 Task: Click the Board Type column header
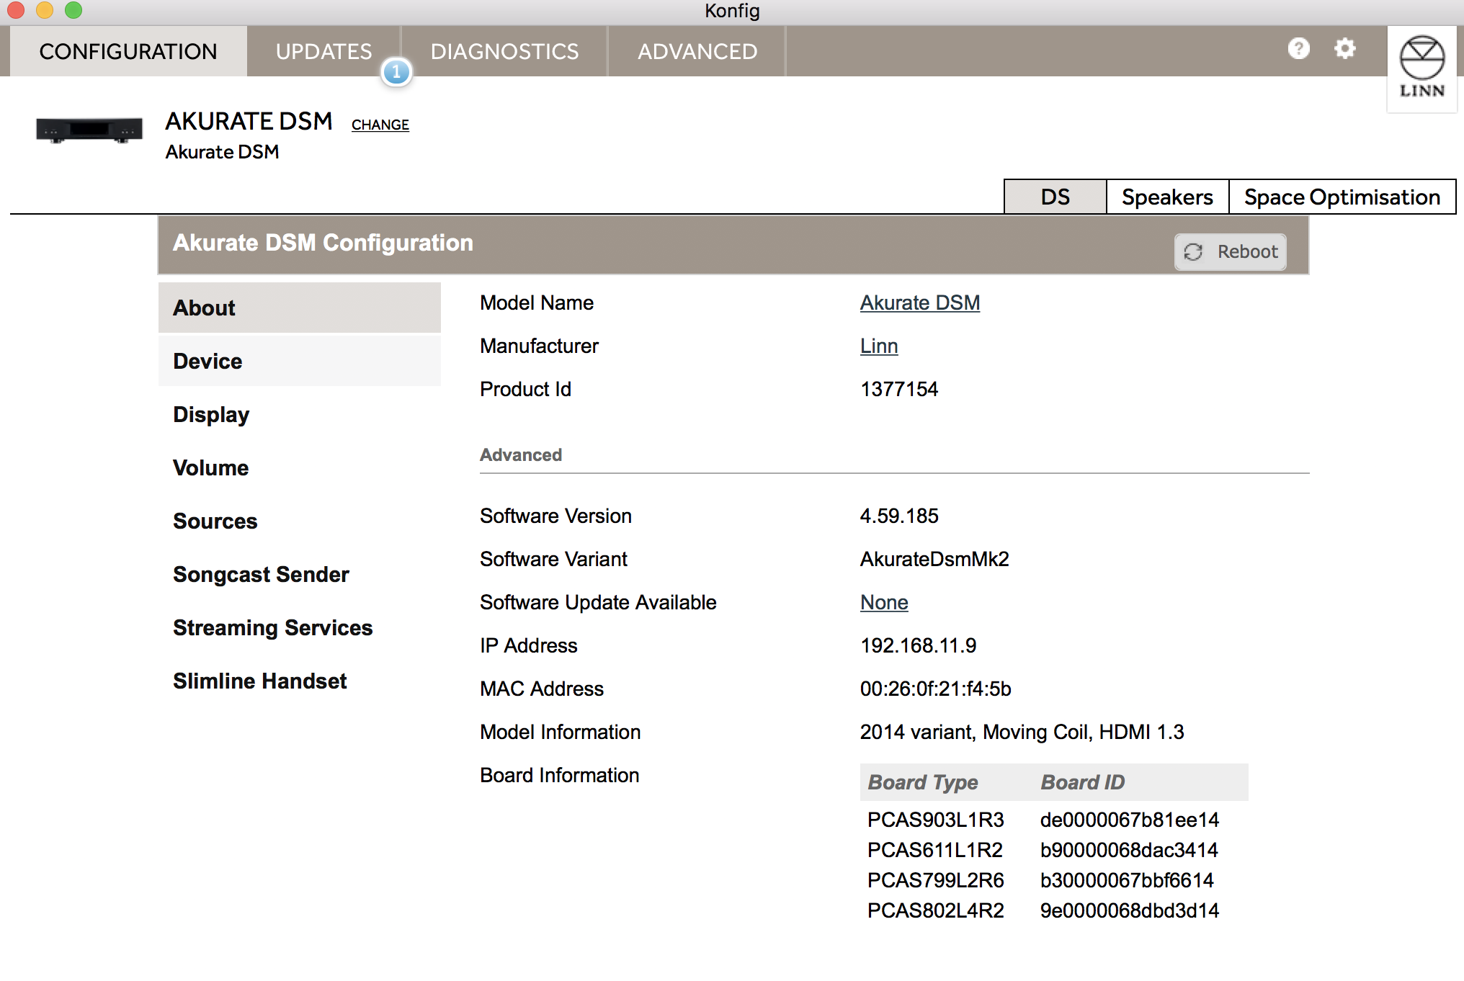(923, 782)
